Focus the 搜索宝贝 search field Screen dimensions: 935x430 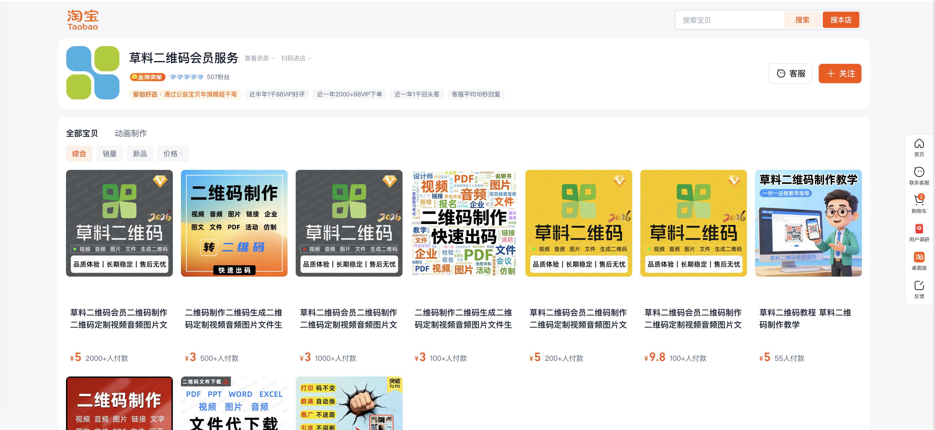coord(730,20)
